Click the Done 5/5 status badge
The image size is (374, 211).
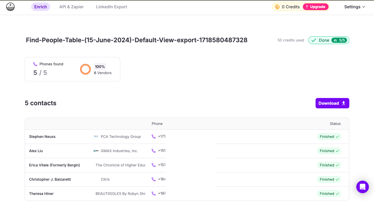click(x=329, y=40)
